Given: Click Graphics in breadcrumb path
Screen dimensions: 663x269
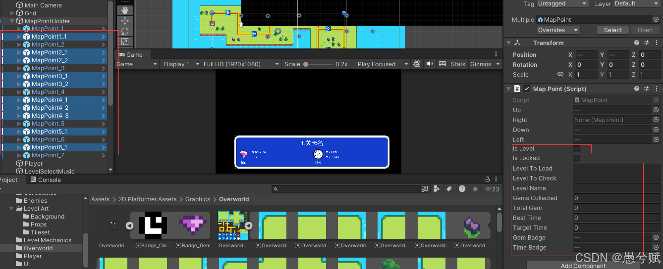Looking at the screenshot, I should 198,199.
